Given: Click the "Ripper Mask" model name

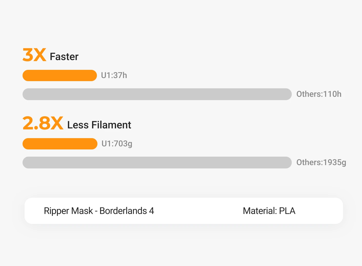Looking at the screenshot, I should tap(68, 211).
